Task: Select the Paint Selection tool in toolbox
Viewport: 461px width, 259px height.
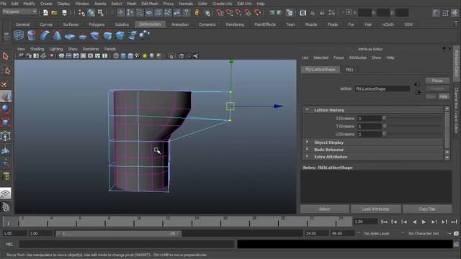Action: coord(6,84)
